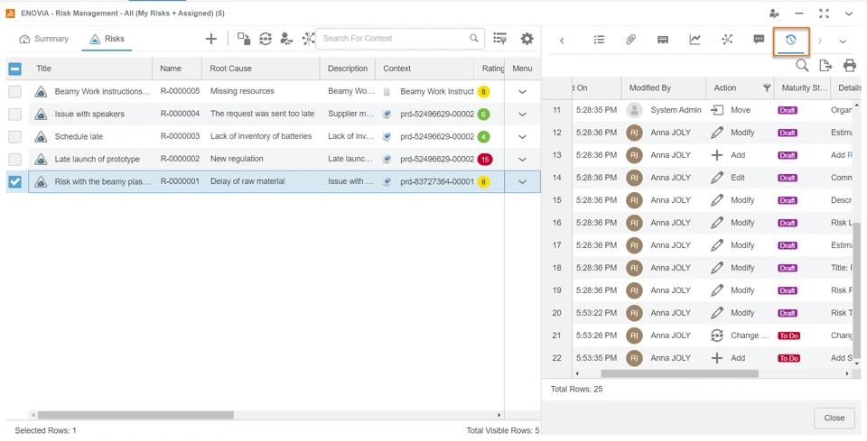Viewport: 867px width, 441px height.
Task: Click the relations network icon beside search box
Action: pos(308,39)
